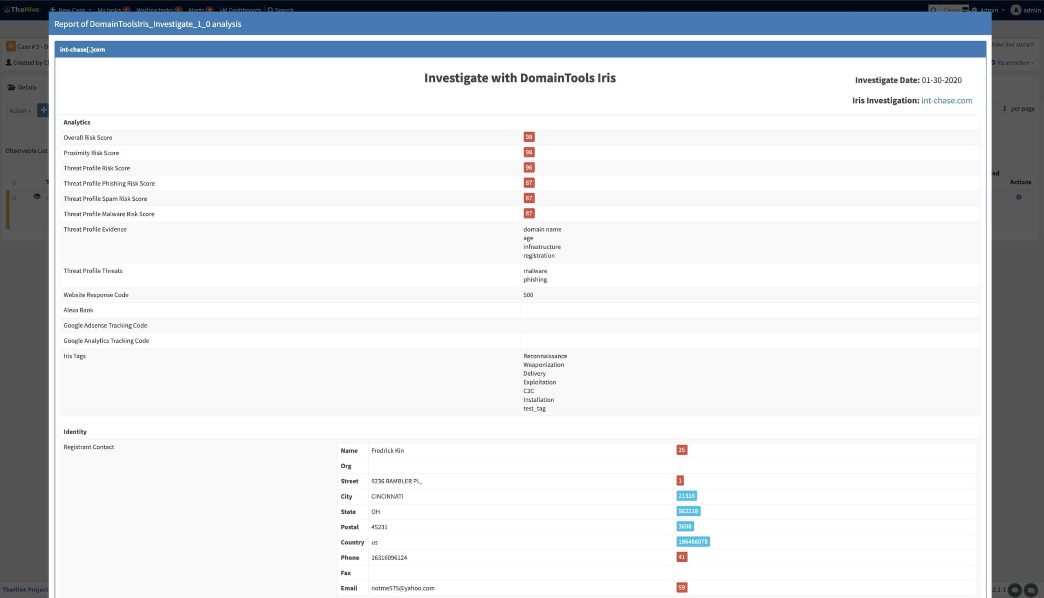1044x598 pixels.
Task: Click the Overall Risk Score 98 badge
Action: click(529, 137)
